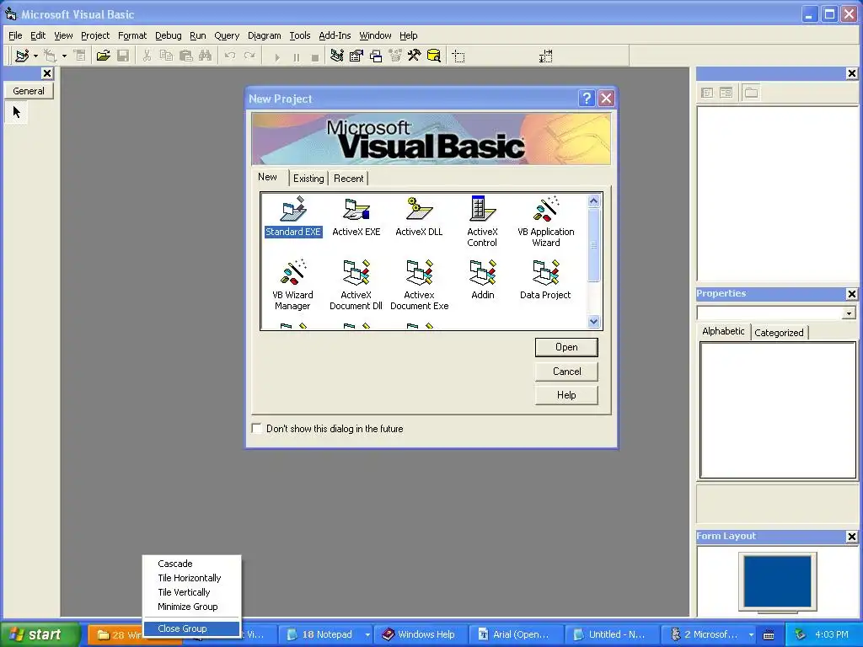863x647 pixels.
Task: Click the Open button in New Project
Action: click(566, 347)
